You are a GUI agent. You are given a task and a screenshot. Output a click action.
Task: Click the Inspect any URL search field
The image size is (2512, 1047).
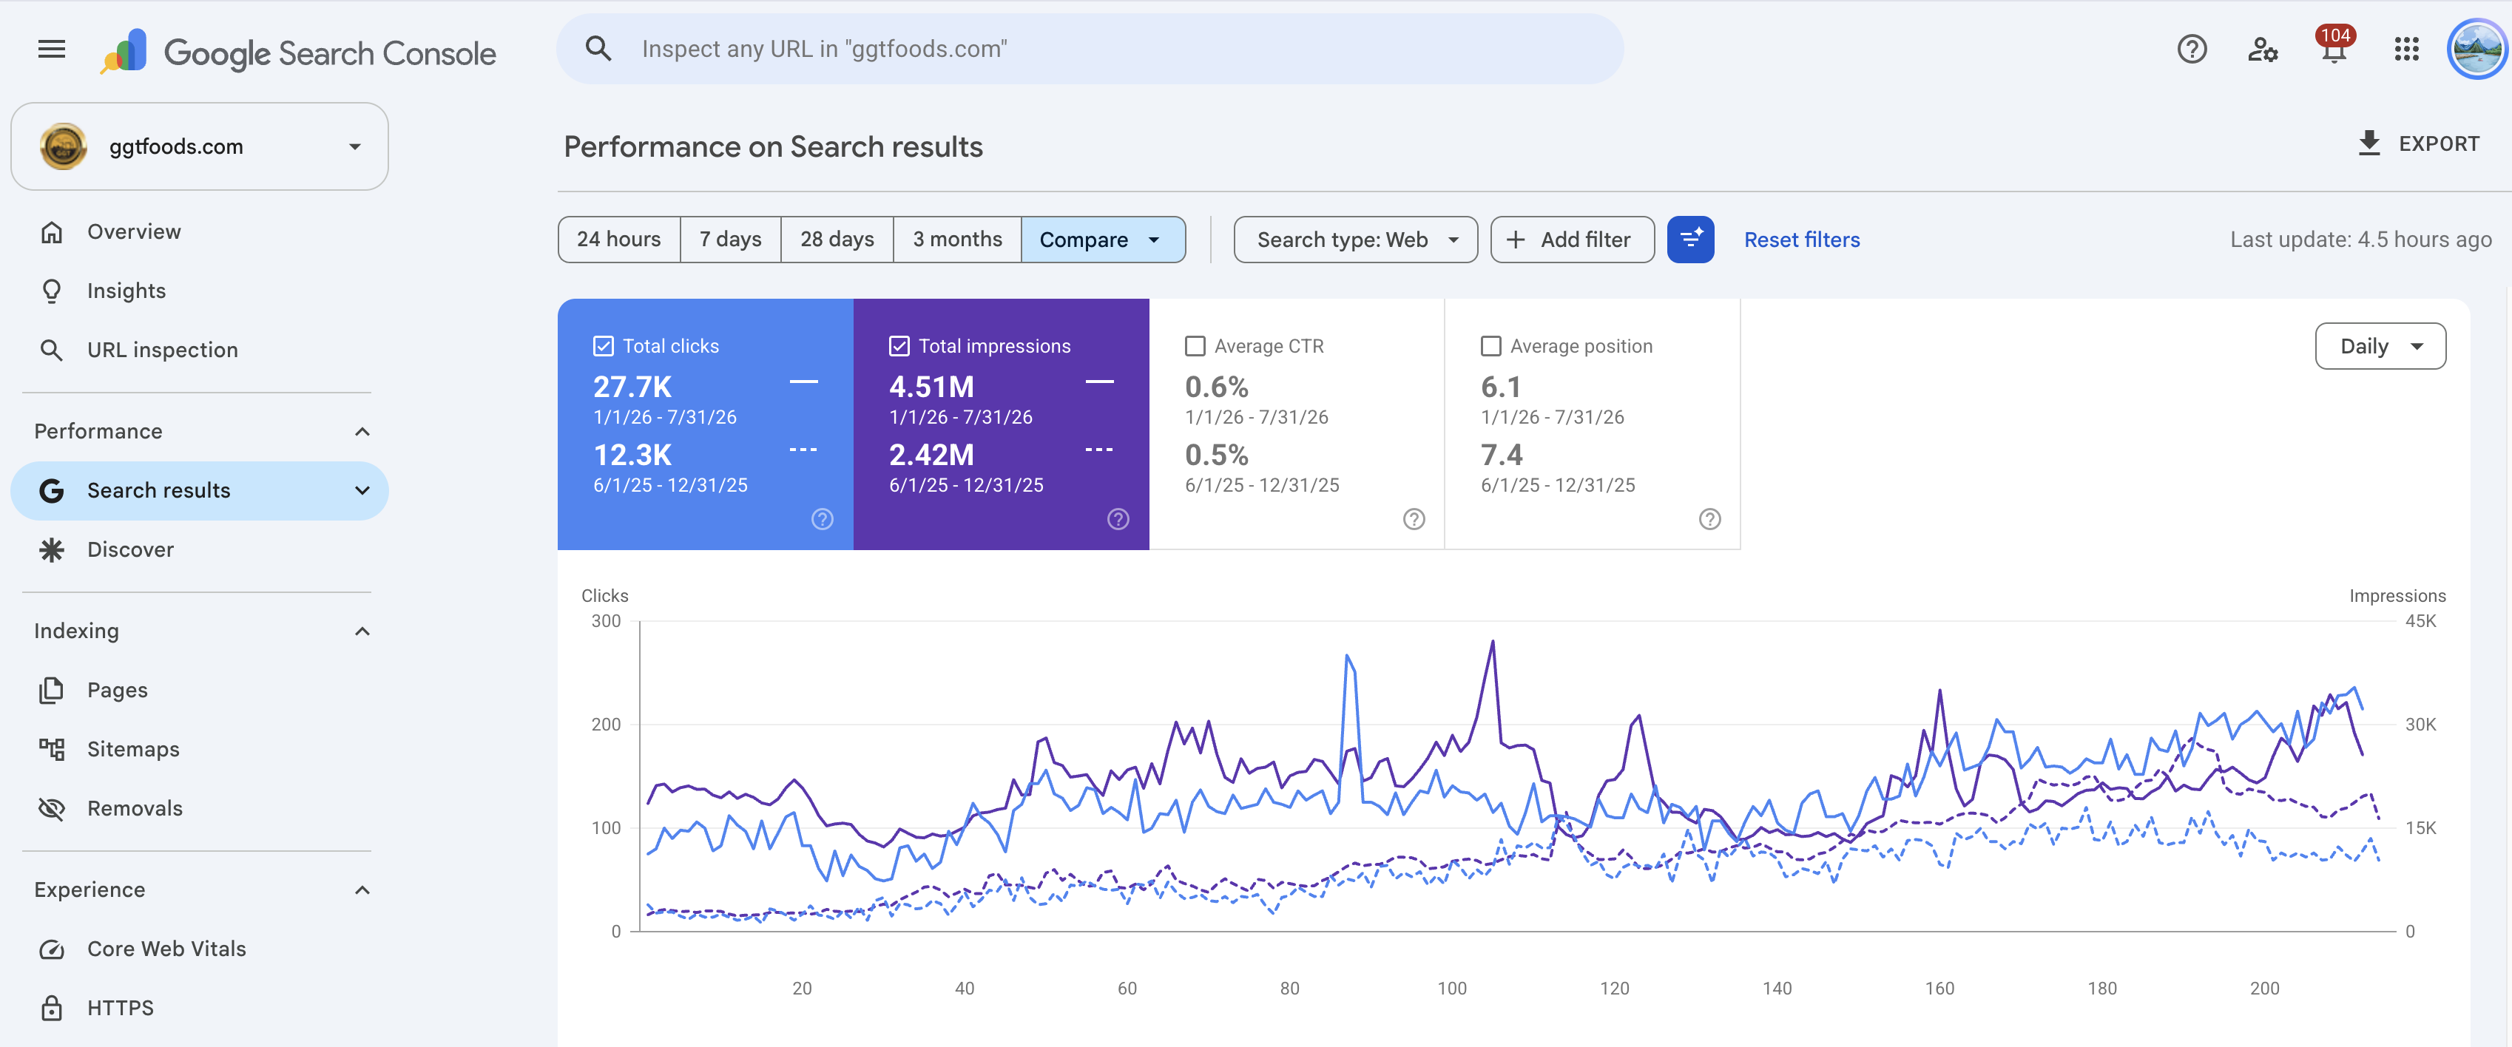tap(1090, 49)
